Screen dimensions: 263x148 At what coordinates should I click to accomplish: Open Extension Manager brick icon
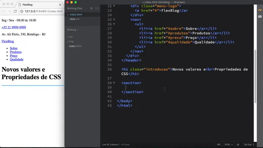(x=260, y=16)
